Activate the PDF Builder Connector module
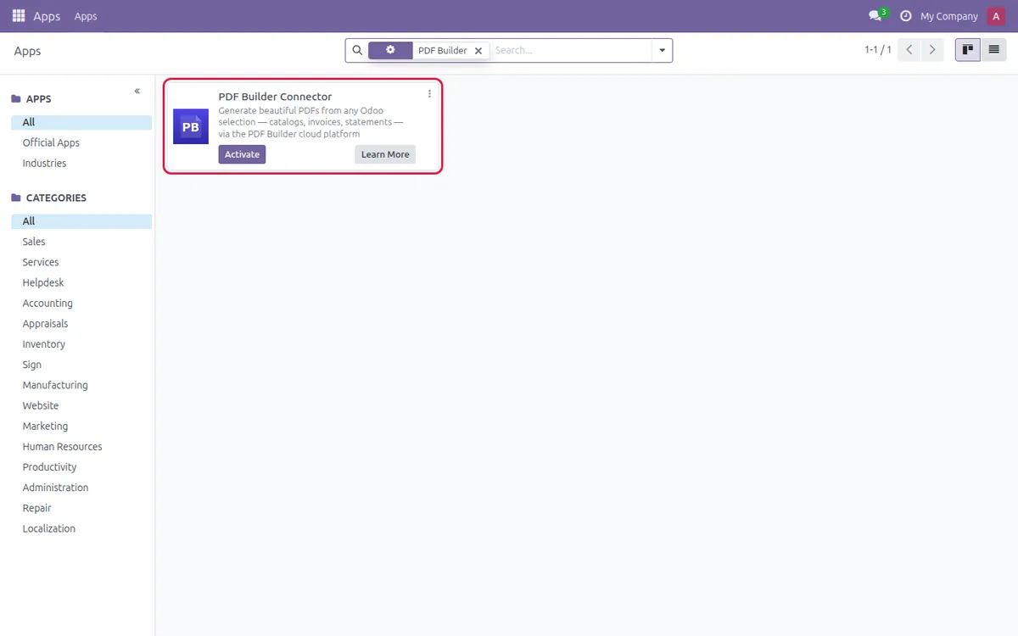The height and width of the screenshot is (636, 1018). point(242,154)
